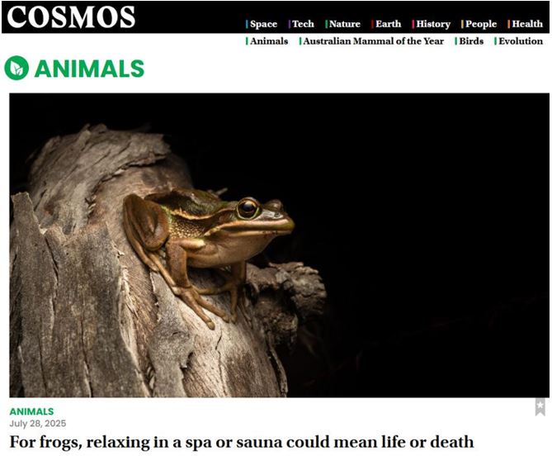Bookmark the article with the star ribbon icon

(540, 407)
